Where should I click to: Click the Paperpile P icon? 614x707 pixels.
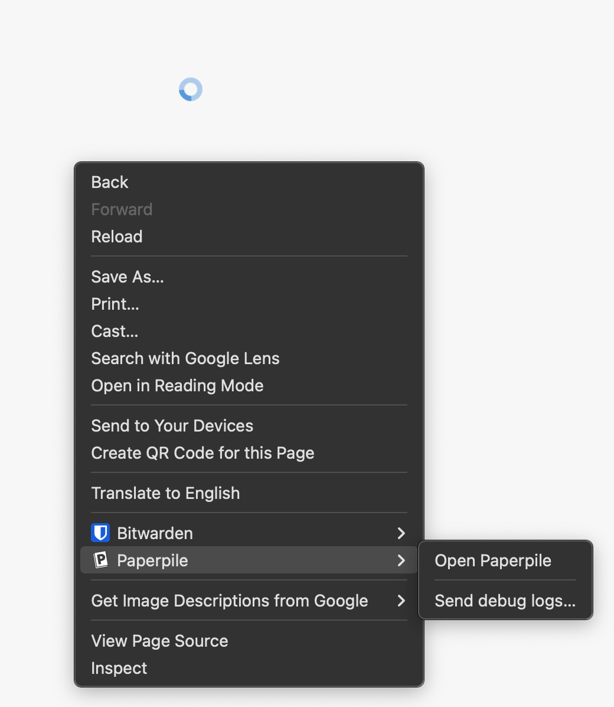(100, 560)
